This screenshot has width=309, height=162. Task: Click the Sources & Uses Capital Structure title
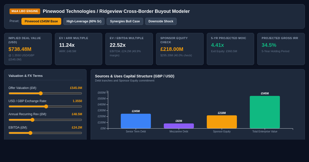click(x=135, y=76)
